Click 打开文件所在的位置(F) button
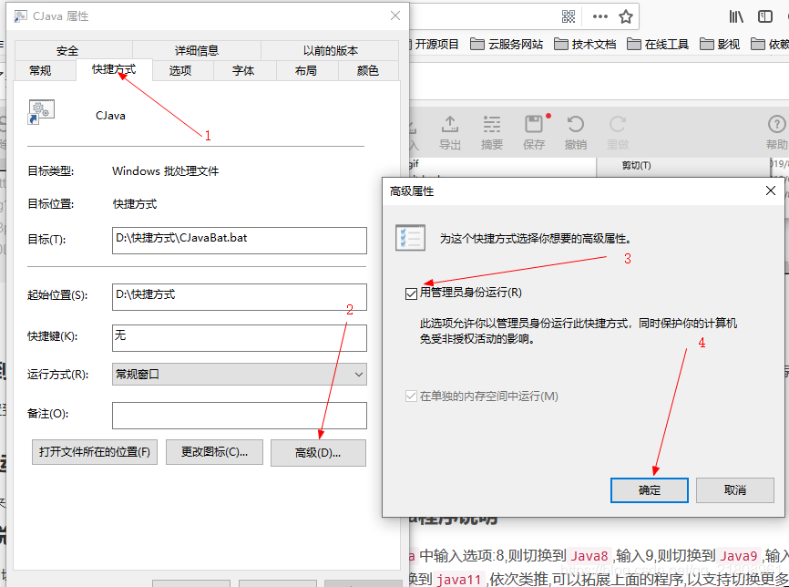789x587 pixels. (95, 452)
